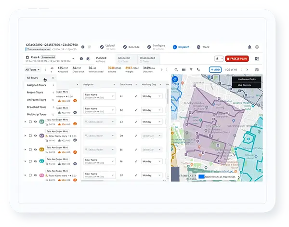Viewport: 289px width, 227px height.
Task: Click the Plan 4 calendar icon
Action: click(27, 57)
